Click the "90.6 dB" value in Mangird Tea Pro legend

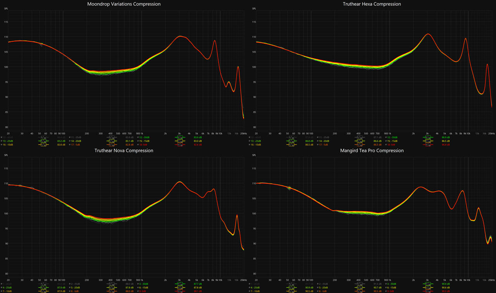click(446, 288)
